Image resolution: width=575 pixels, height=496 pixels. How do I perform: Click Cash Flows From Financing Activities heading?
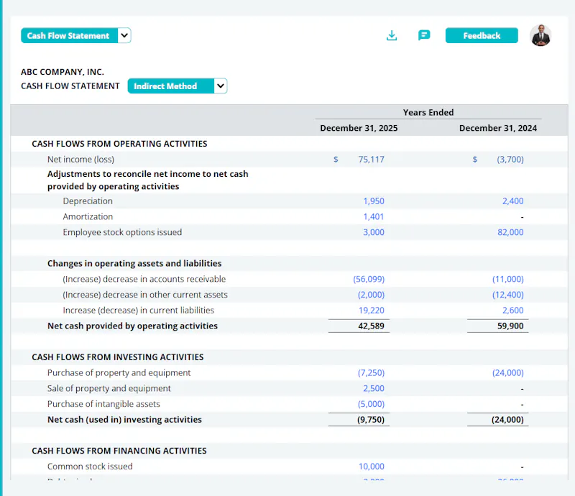119,451
